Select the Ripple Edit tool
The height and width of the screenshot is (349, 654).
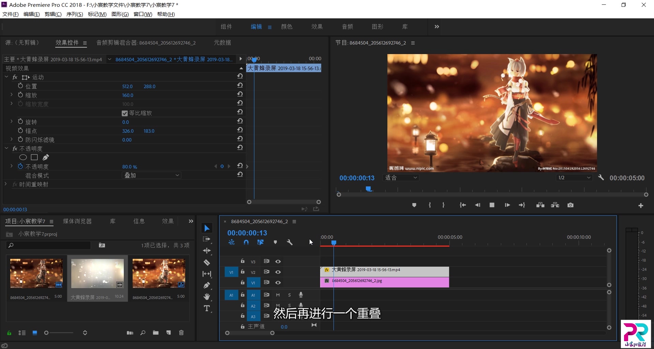(207, 251)
